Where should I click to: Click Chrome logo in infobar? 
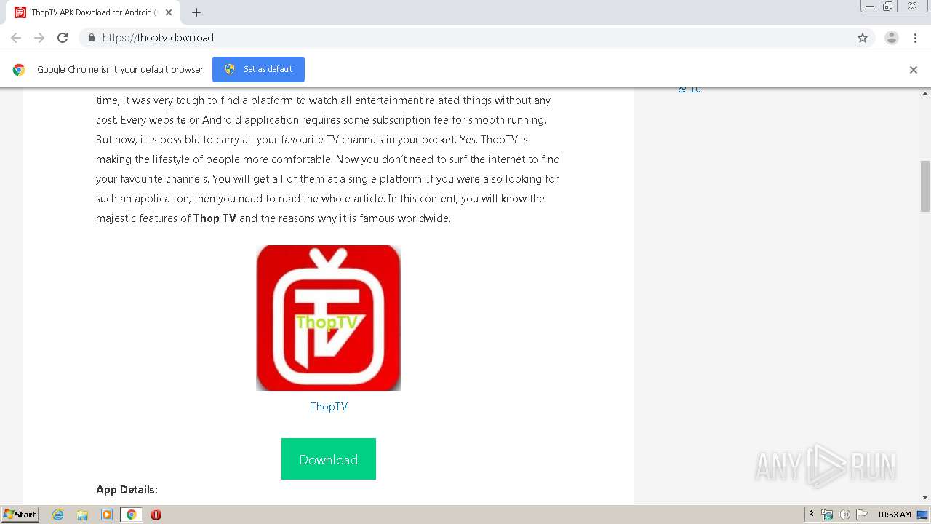(x=19, y=70)
